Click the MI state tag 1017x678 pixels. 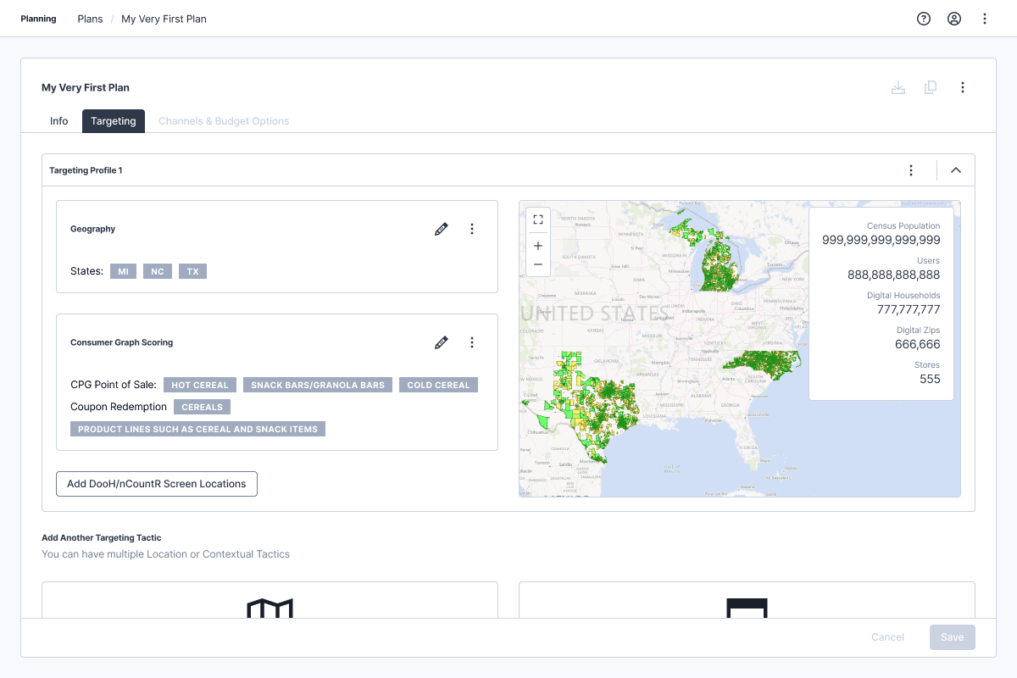pos(123,271)
